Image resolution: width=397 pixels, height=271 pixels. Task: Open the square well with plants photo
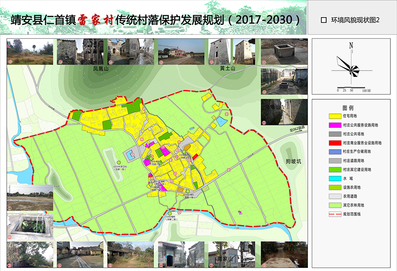30,226
